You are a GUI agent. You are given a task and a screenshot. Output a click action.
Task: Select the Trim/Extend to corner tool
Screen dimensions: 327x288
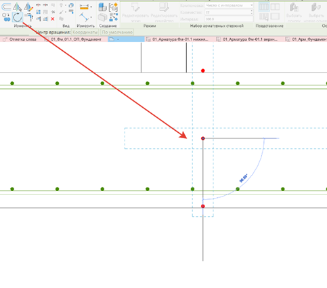pyautogui.click(x=29, y=17)
